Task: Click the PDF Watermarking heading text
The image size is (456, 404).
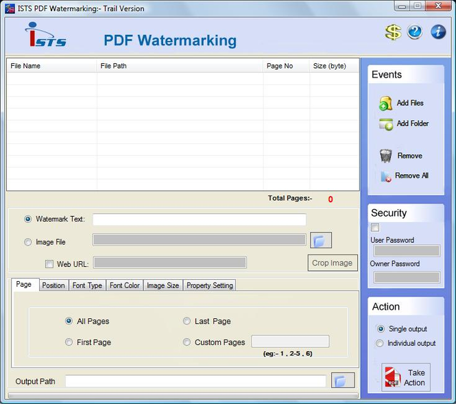Action: pos(170,40)
